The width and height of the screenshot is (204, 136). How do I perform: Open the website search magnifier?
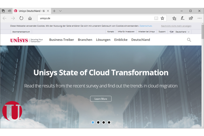tap(189, 40)
